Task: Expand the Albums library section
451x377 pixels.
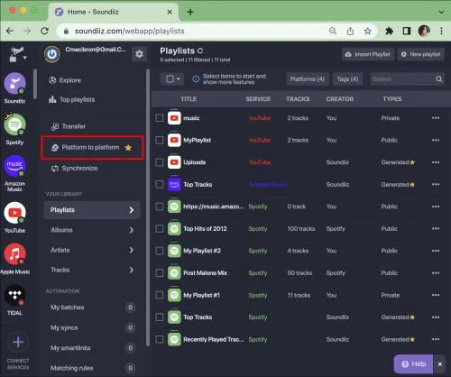Action: 92,230
